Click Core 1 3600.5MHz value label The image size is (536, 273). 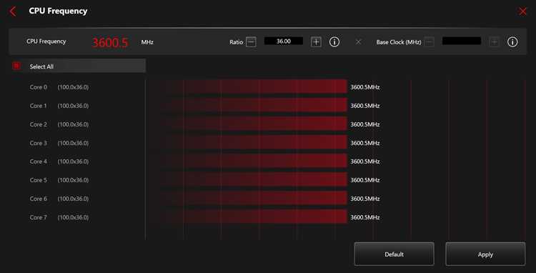tap(365, 106)
